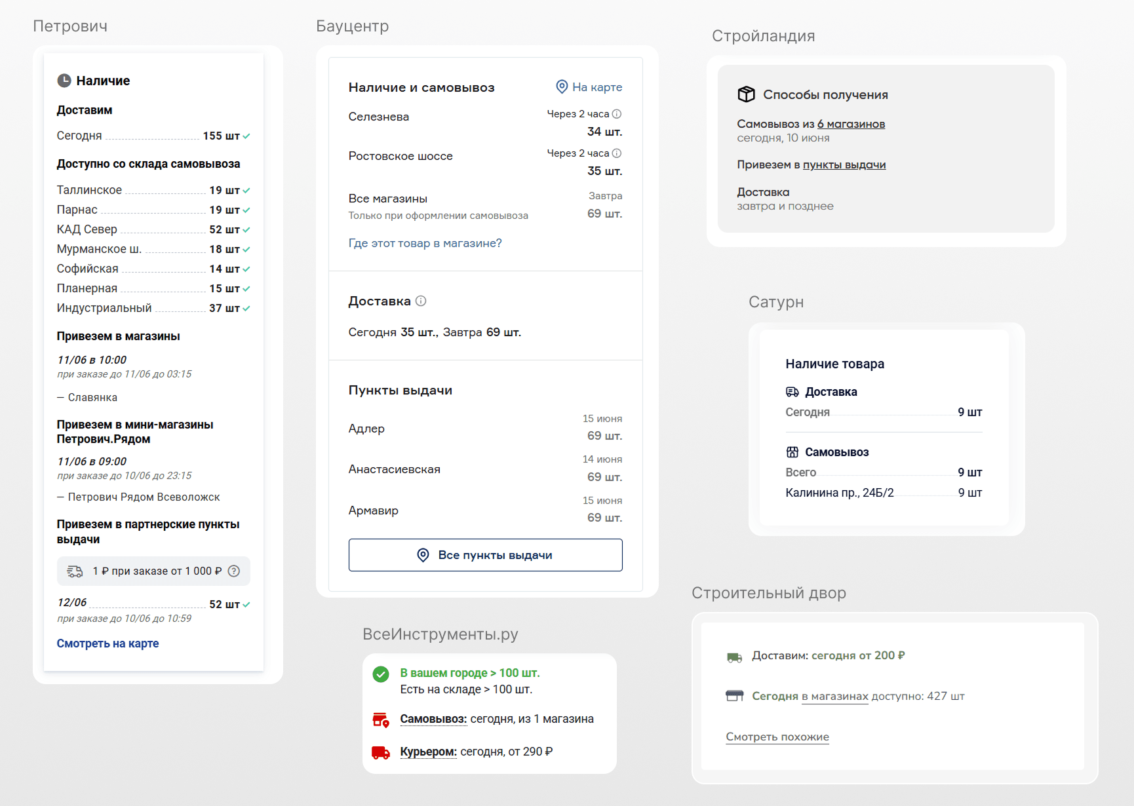1134x806 pixels.
Task: Open Смотреть на карте link in Петрович
Action: [x=108, y=643]
